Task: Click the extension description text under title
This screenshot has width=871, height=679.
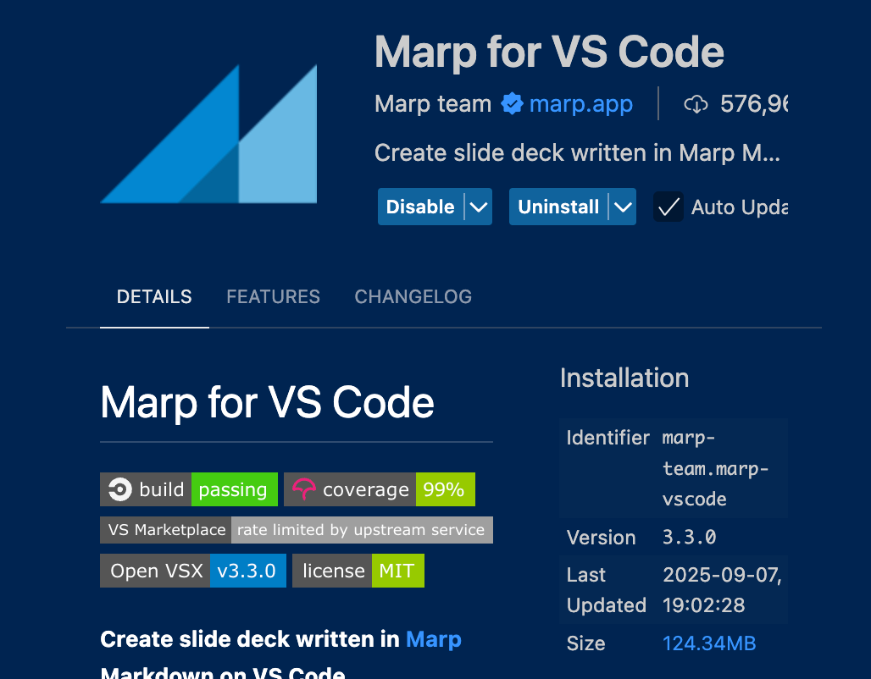Action: pos(577,152)
